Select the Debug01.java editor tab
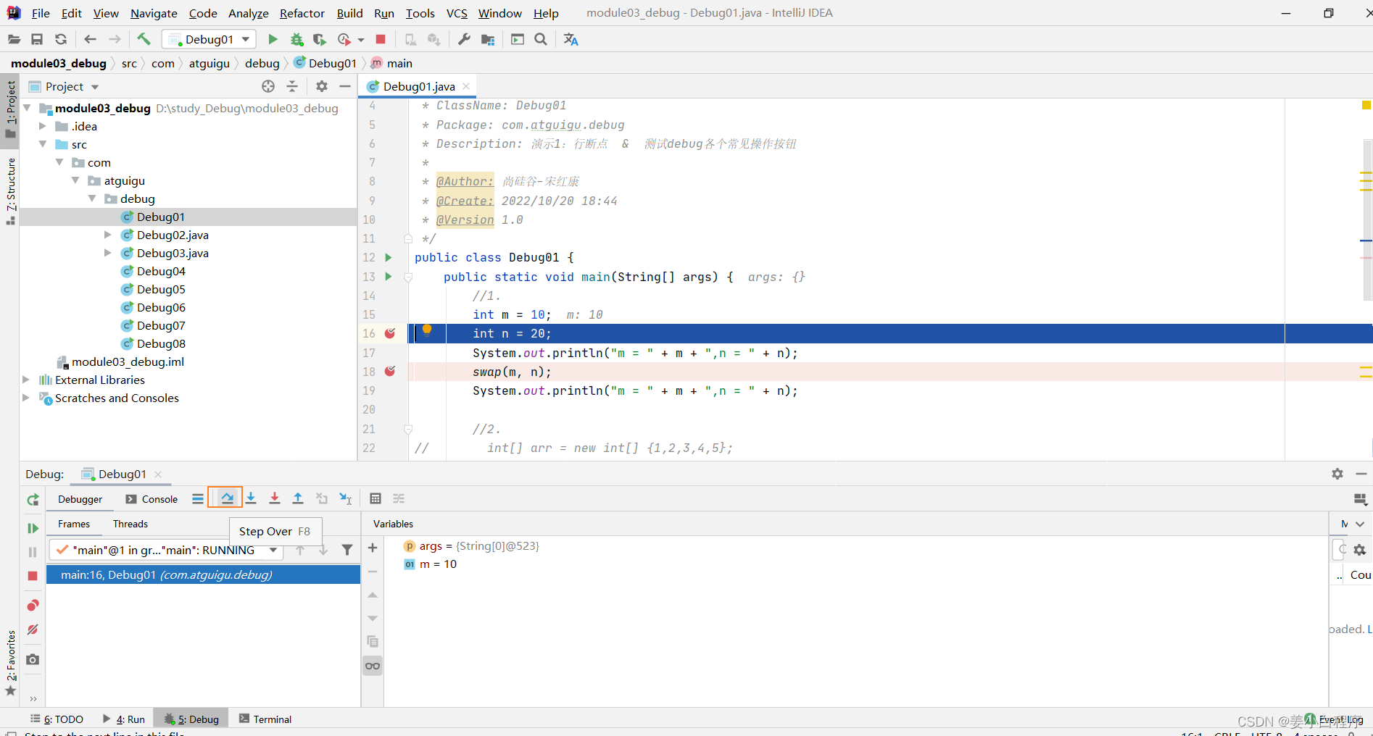 419,86
